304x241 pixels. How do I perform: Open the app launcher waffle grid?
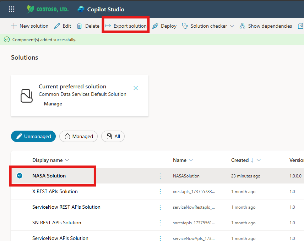(11, 9)
